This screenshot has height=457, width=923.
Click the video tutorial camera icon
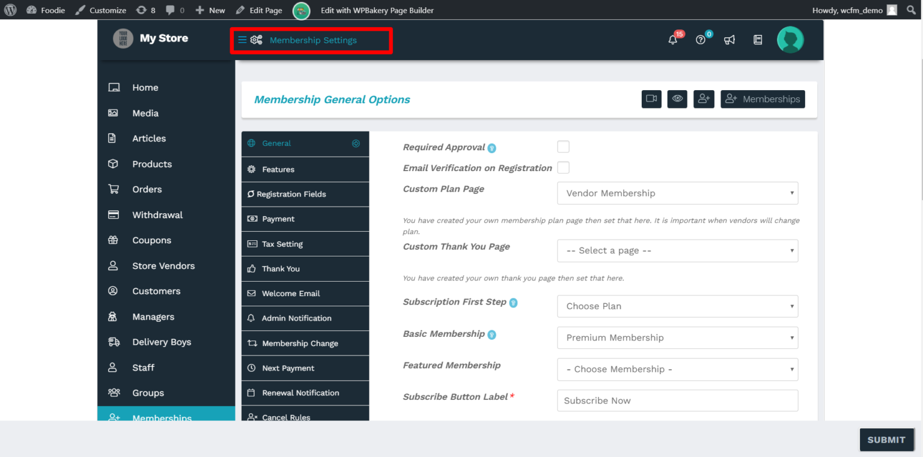pos(651,99)
